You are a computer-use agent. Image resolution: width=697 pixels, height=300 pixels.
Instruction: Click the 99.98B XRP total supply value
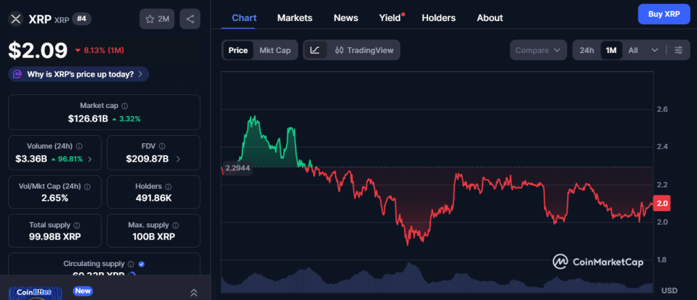54,237
